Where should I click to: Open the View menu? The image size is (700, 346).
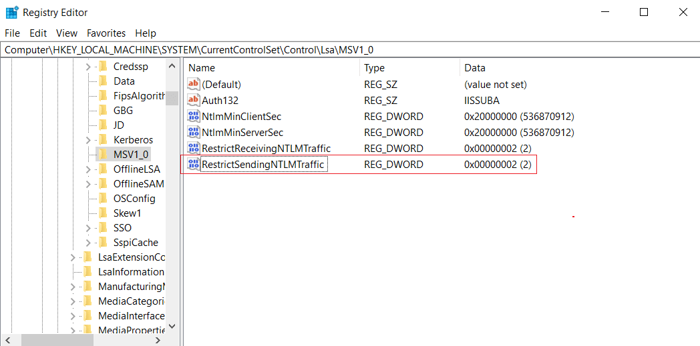[x=67, y=33]
